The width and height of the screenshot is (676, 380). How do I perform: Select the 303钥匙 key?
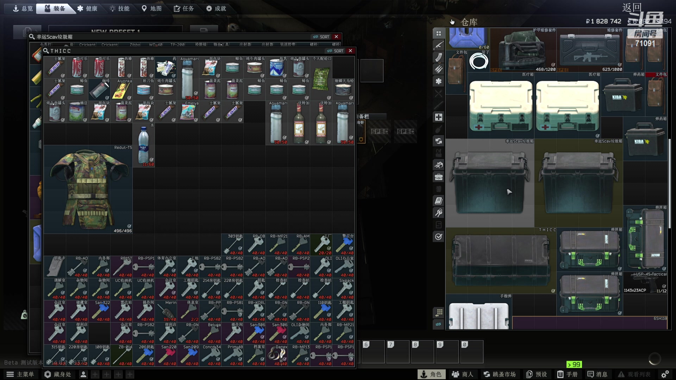point(232,245)
